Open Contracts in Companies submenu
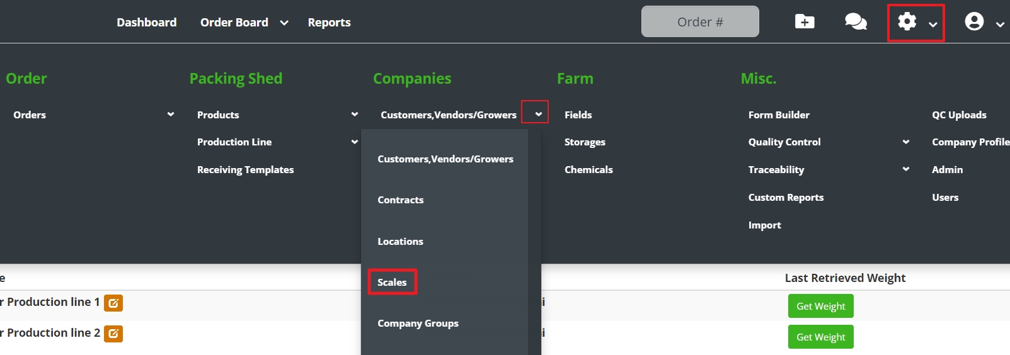Image resolution: width=1010 pixels, height=355 pixels. [401, 200]
